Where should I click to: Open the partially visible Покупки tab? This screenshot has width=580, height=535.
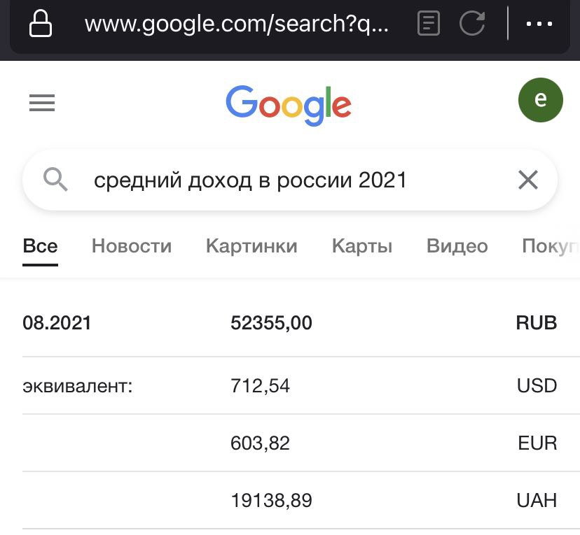pos(551,246)
